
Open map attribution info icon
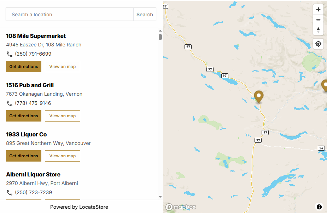pyautogui.click(x=319, y=207)
